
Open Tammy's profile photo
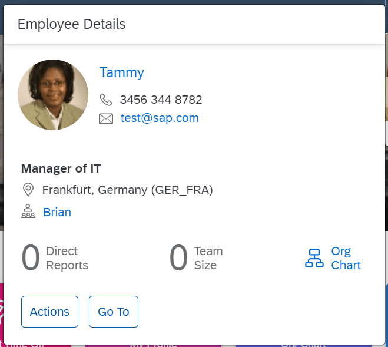(x=53, y=94)
